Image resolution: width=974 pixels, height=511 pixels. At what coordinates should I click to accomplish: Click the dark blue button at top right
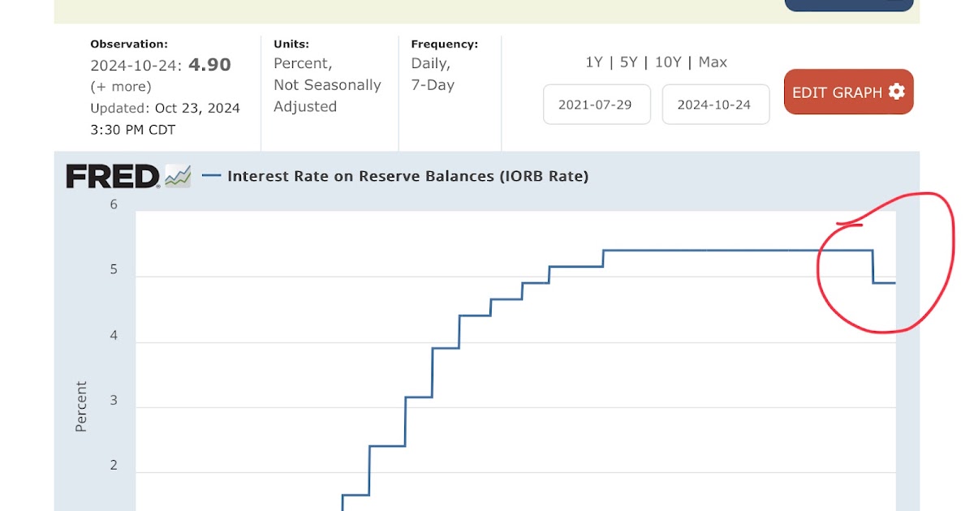(x=849, y=5)
